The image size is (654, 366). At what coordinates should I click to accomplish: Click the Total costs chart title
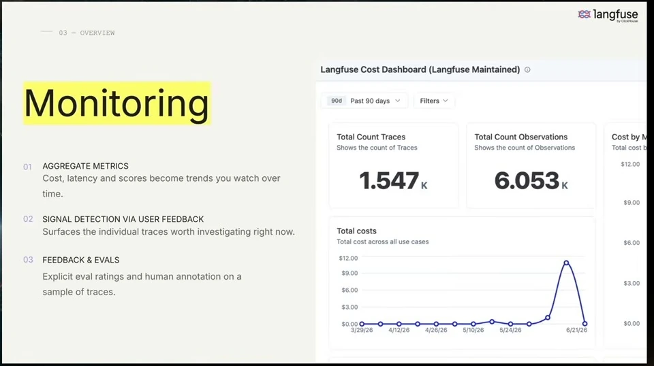pyautogui.click(x=356, y=231)
